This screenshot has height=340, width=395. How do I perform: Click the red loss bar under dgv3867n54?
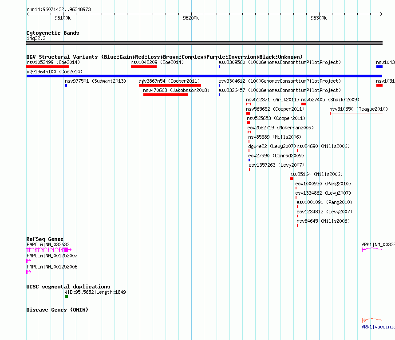click(170, 85)
